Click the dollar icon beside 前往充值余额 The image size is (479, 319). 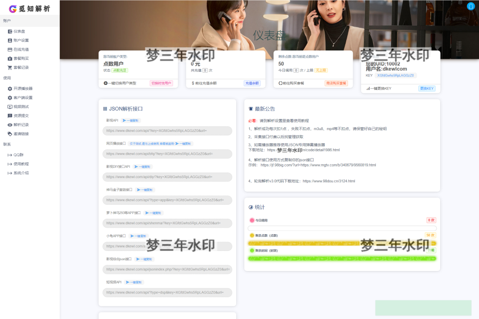click(193, 83)
